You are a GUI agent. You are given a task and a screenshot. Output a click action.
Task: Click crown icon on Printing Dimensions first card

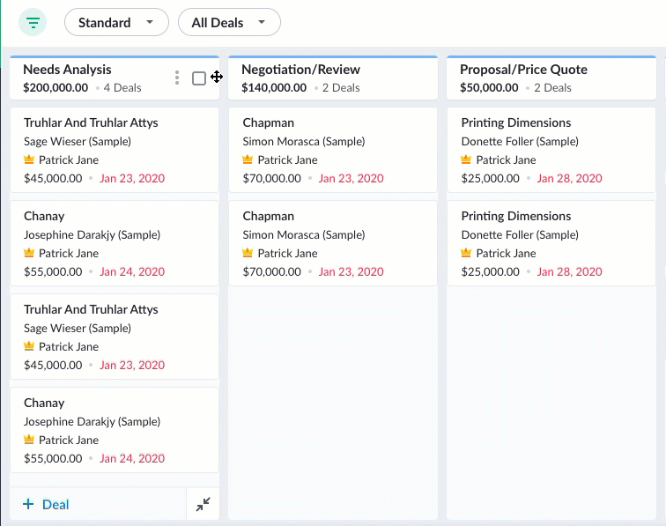click(x=466, y=160)
